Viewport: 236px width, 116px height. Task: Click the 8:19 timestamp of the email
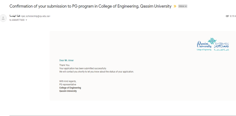[x=233, y=16]
